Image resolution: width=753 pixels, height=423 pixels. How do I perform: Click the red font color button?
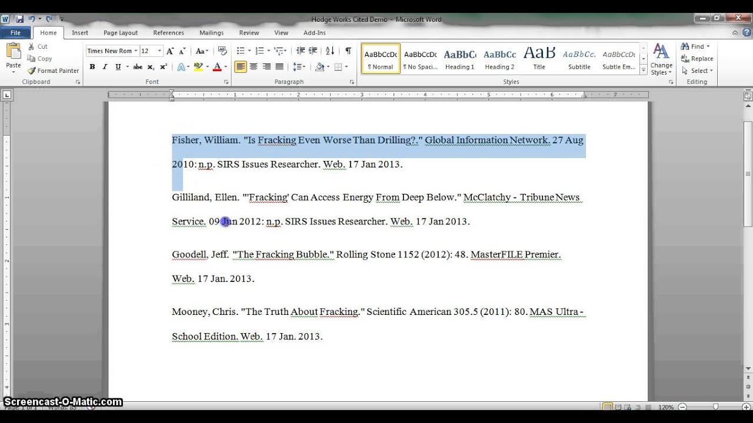point(217,67)
